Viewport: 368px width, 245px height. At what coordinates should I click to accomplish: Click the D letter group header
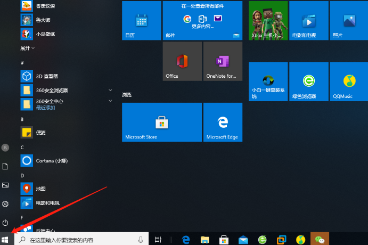(22, 176)
